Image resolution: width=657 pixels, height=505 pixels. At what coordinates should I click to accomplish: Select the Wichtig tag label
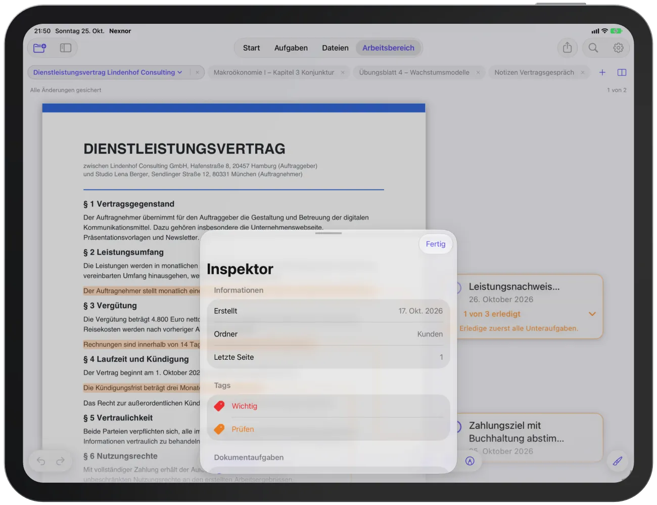point(245,406)
